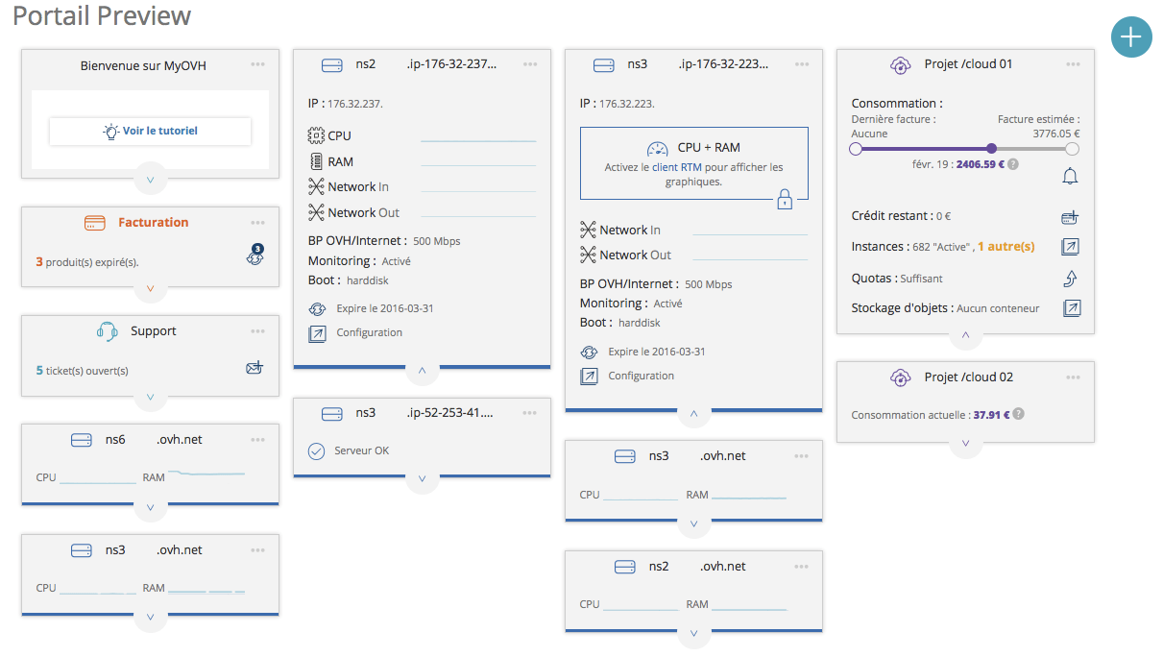Click the Voir le tutoriel button
The width and height of the screenshot is (1163, 657).
pyautogui.click(x=150, y=131)
